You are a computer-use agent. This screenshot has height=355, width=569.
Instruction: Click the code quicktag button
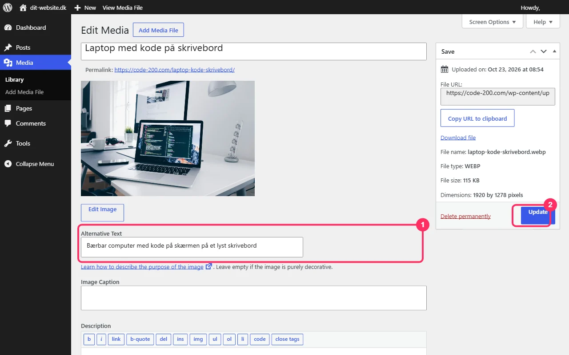click(260, 339)
